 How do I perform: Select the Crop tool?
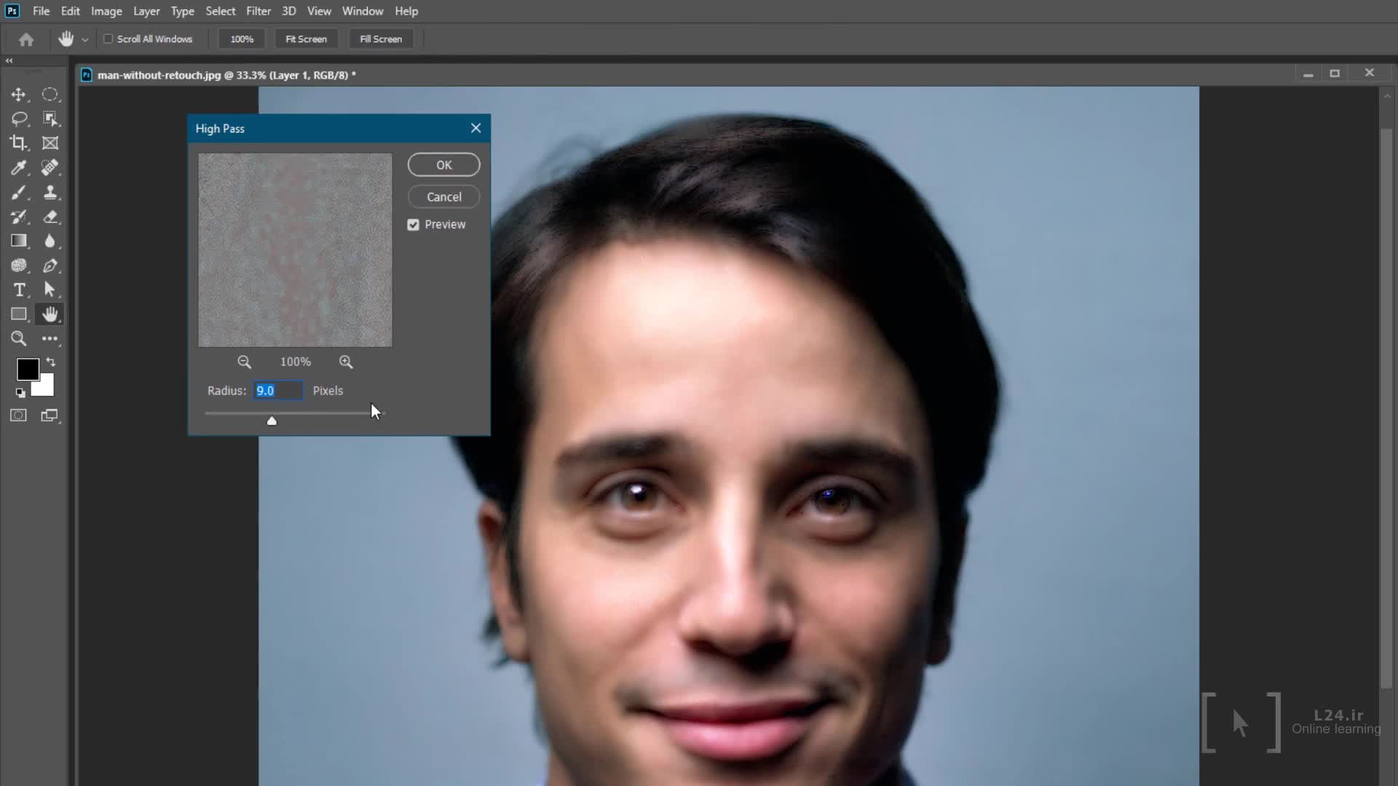point(19,143)
